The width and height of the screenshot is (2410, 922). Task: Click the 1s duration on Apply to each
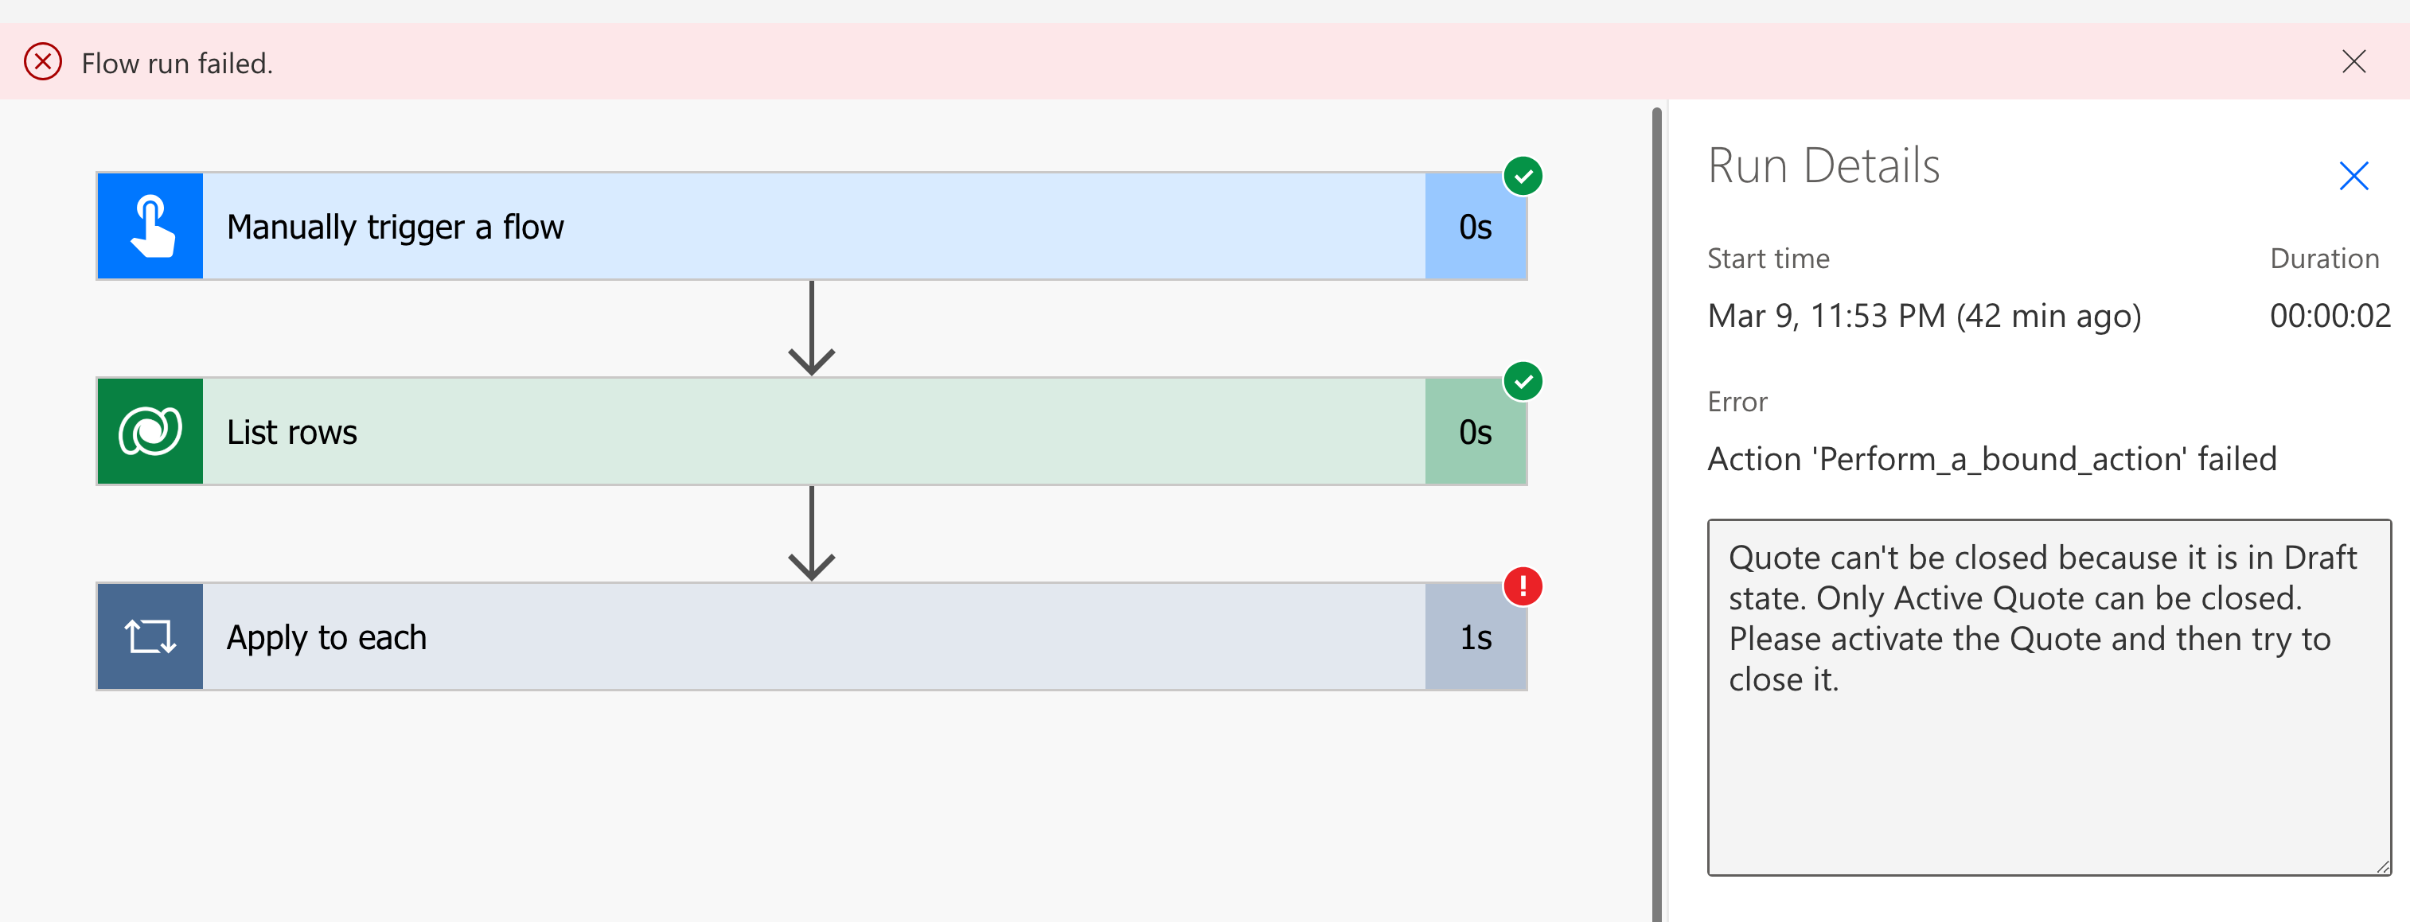coord(1476,636)
